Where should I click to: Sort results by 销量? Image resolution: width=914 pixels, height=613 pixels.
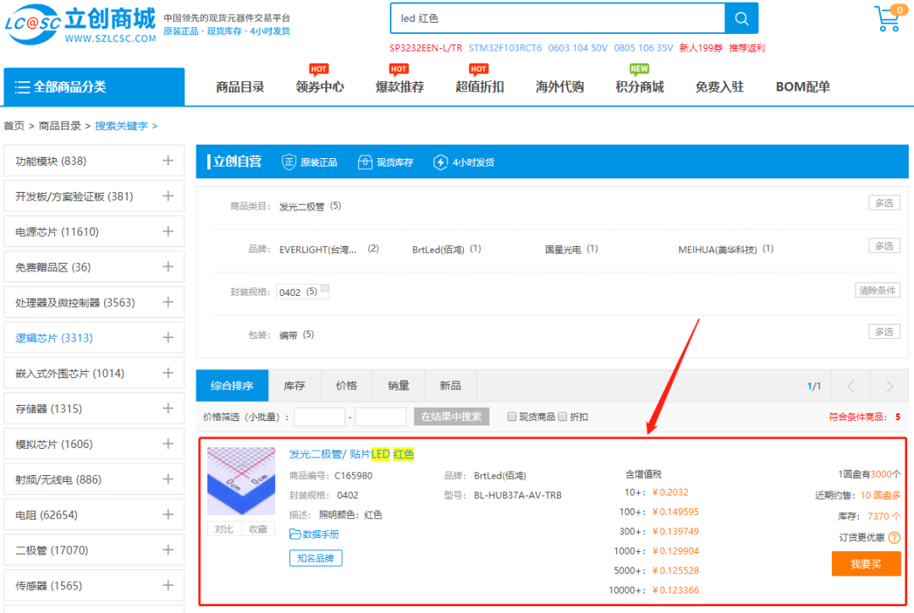[x=399, y=386]
